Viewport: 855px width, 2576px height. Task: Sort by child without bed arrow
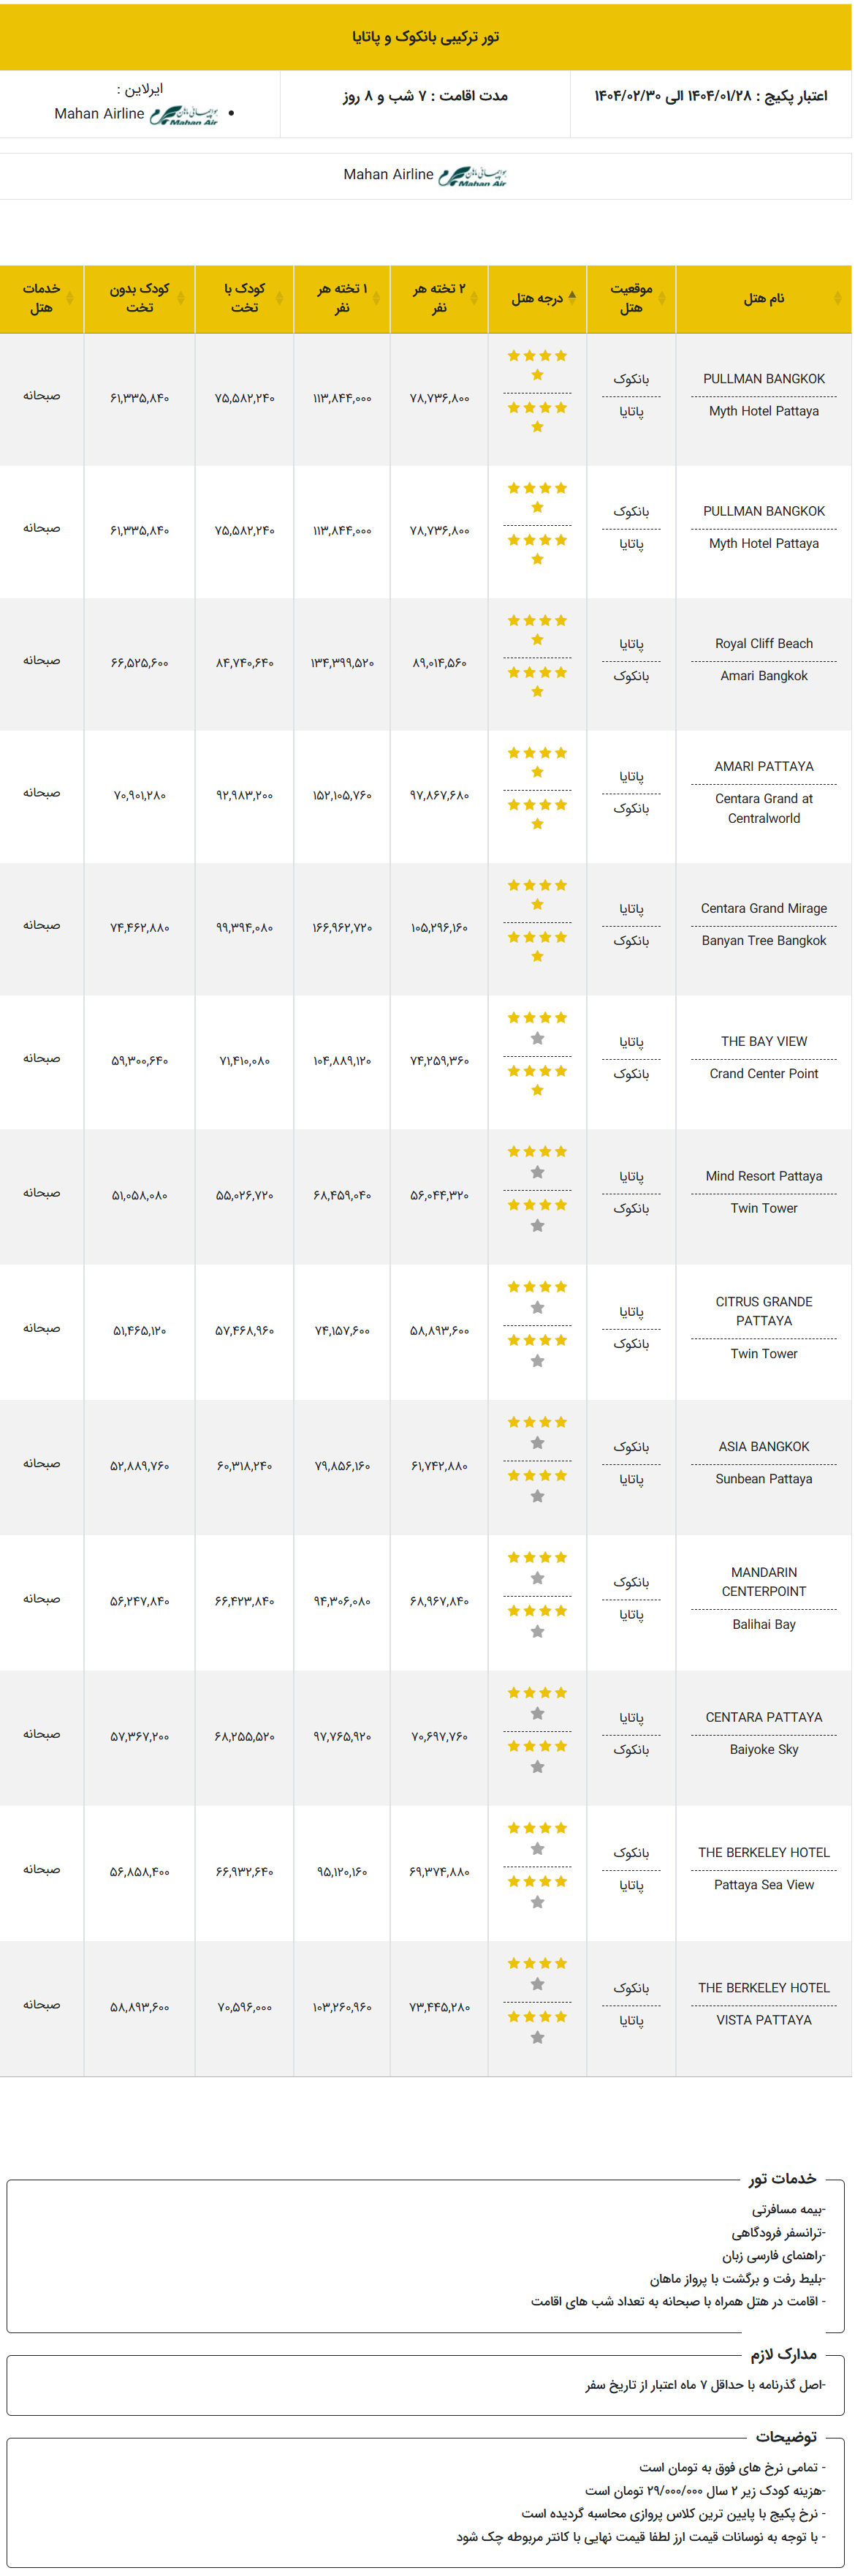click(180, 298)
